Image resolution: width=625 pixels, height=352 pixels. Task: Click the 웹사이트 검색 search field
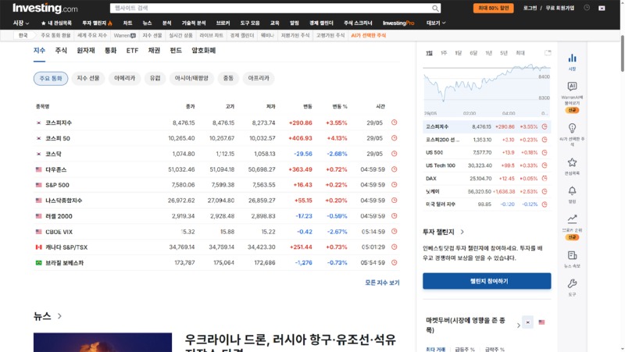271,8
